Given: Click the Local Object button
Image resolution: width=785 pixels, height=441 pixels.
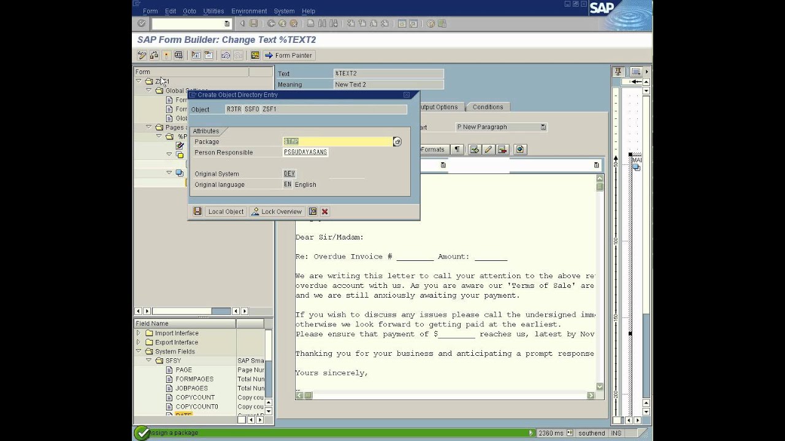Looking at the screenshot, I should tap(226, 211).
